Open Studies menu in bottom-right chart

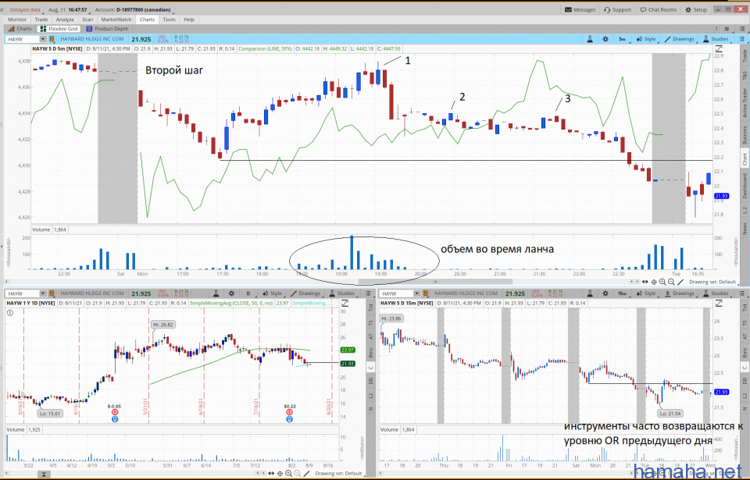click(x=716, y=293)
